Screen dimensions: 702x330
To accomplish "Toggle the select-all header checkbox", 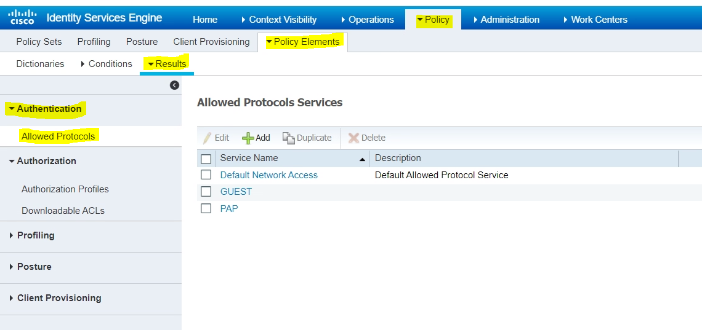I will [x=206, y=159].
